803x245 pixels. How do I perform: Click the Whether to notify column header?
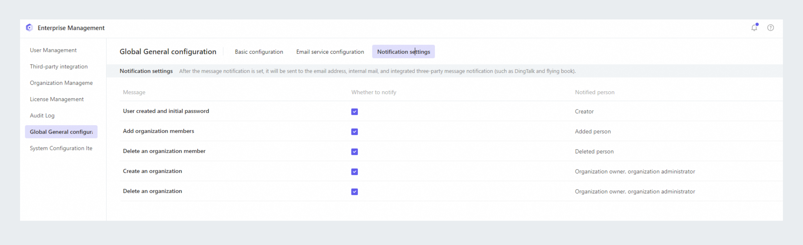tap(374, 92)
